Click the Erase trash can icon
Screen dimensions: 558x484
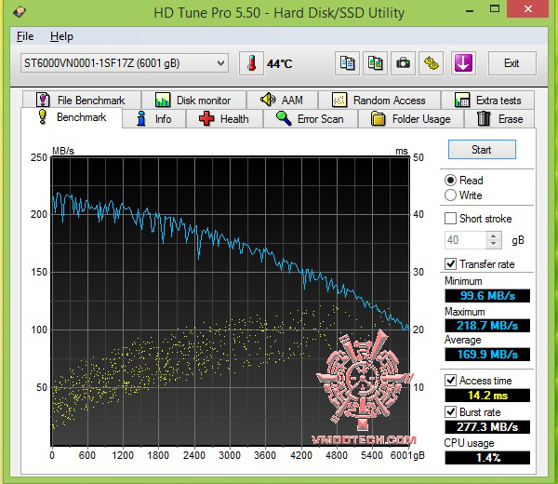484,118
